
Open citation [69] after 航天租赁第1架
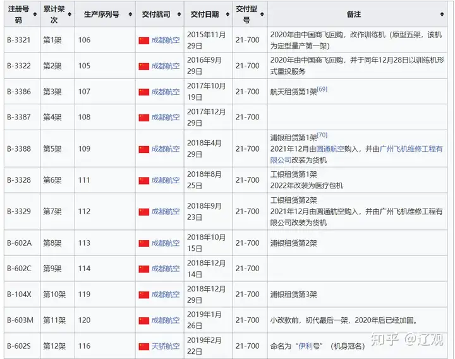[x=322, y=89]
